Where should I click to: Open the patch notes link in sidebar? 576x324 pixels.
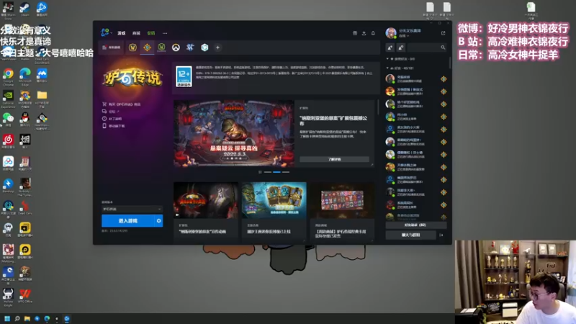point(112,119)
